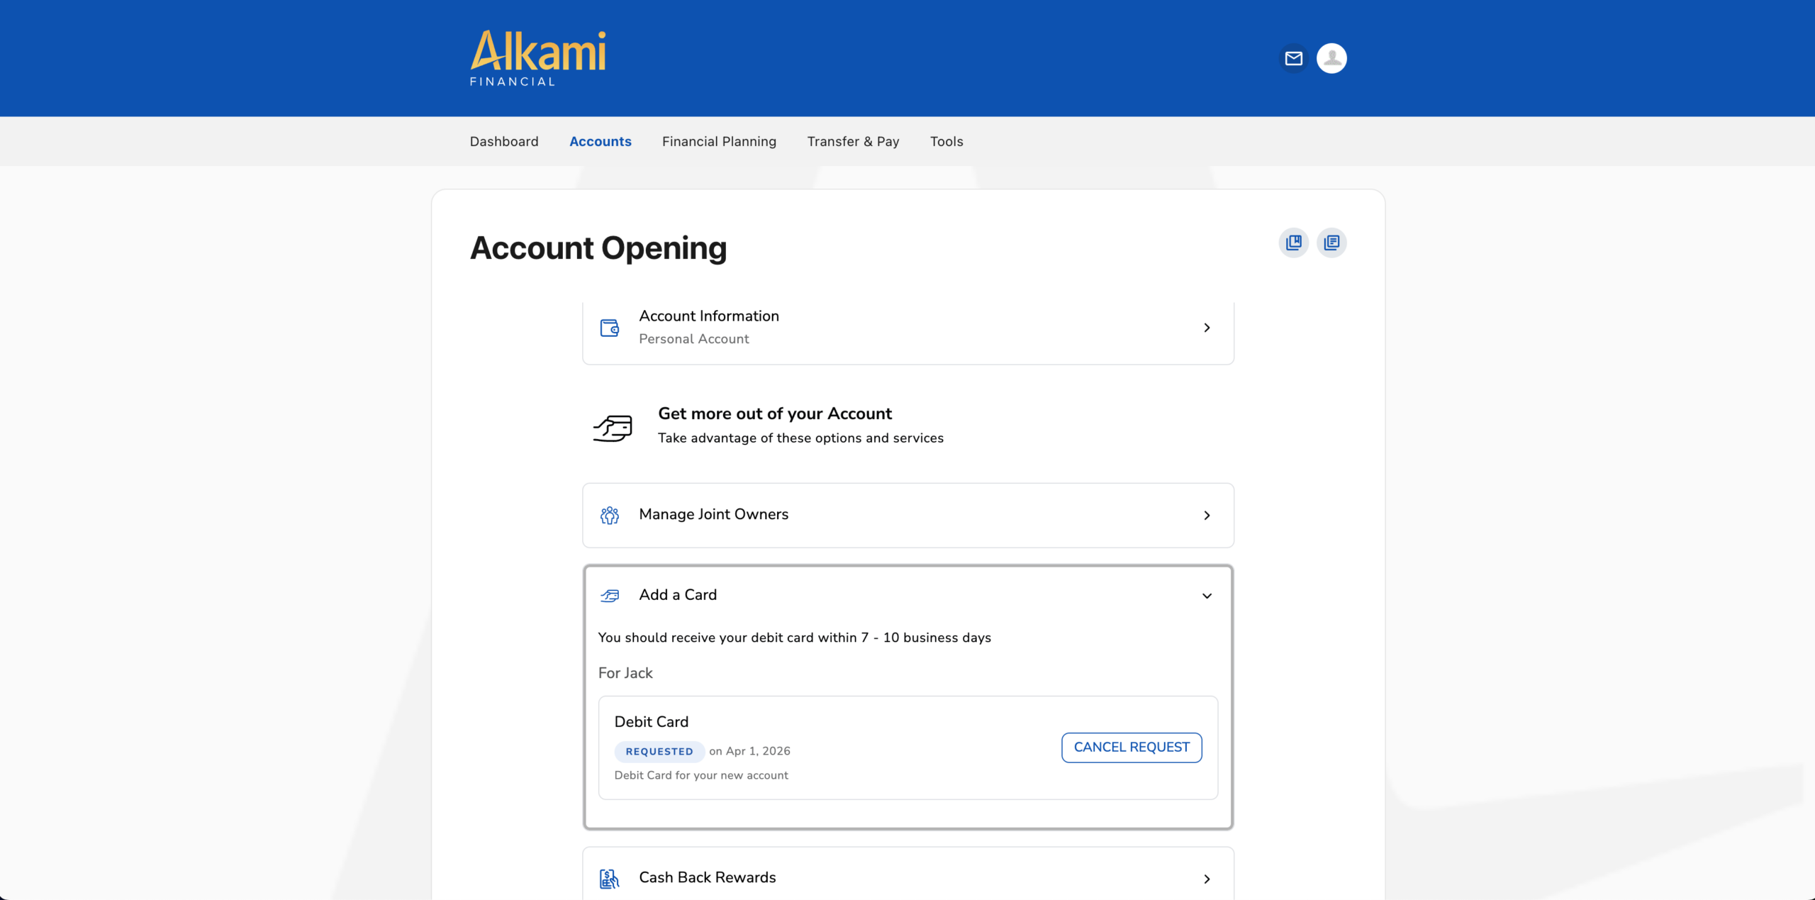Open the profile avatar menu

(1331, 58)
